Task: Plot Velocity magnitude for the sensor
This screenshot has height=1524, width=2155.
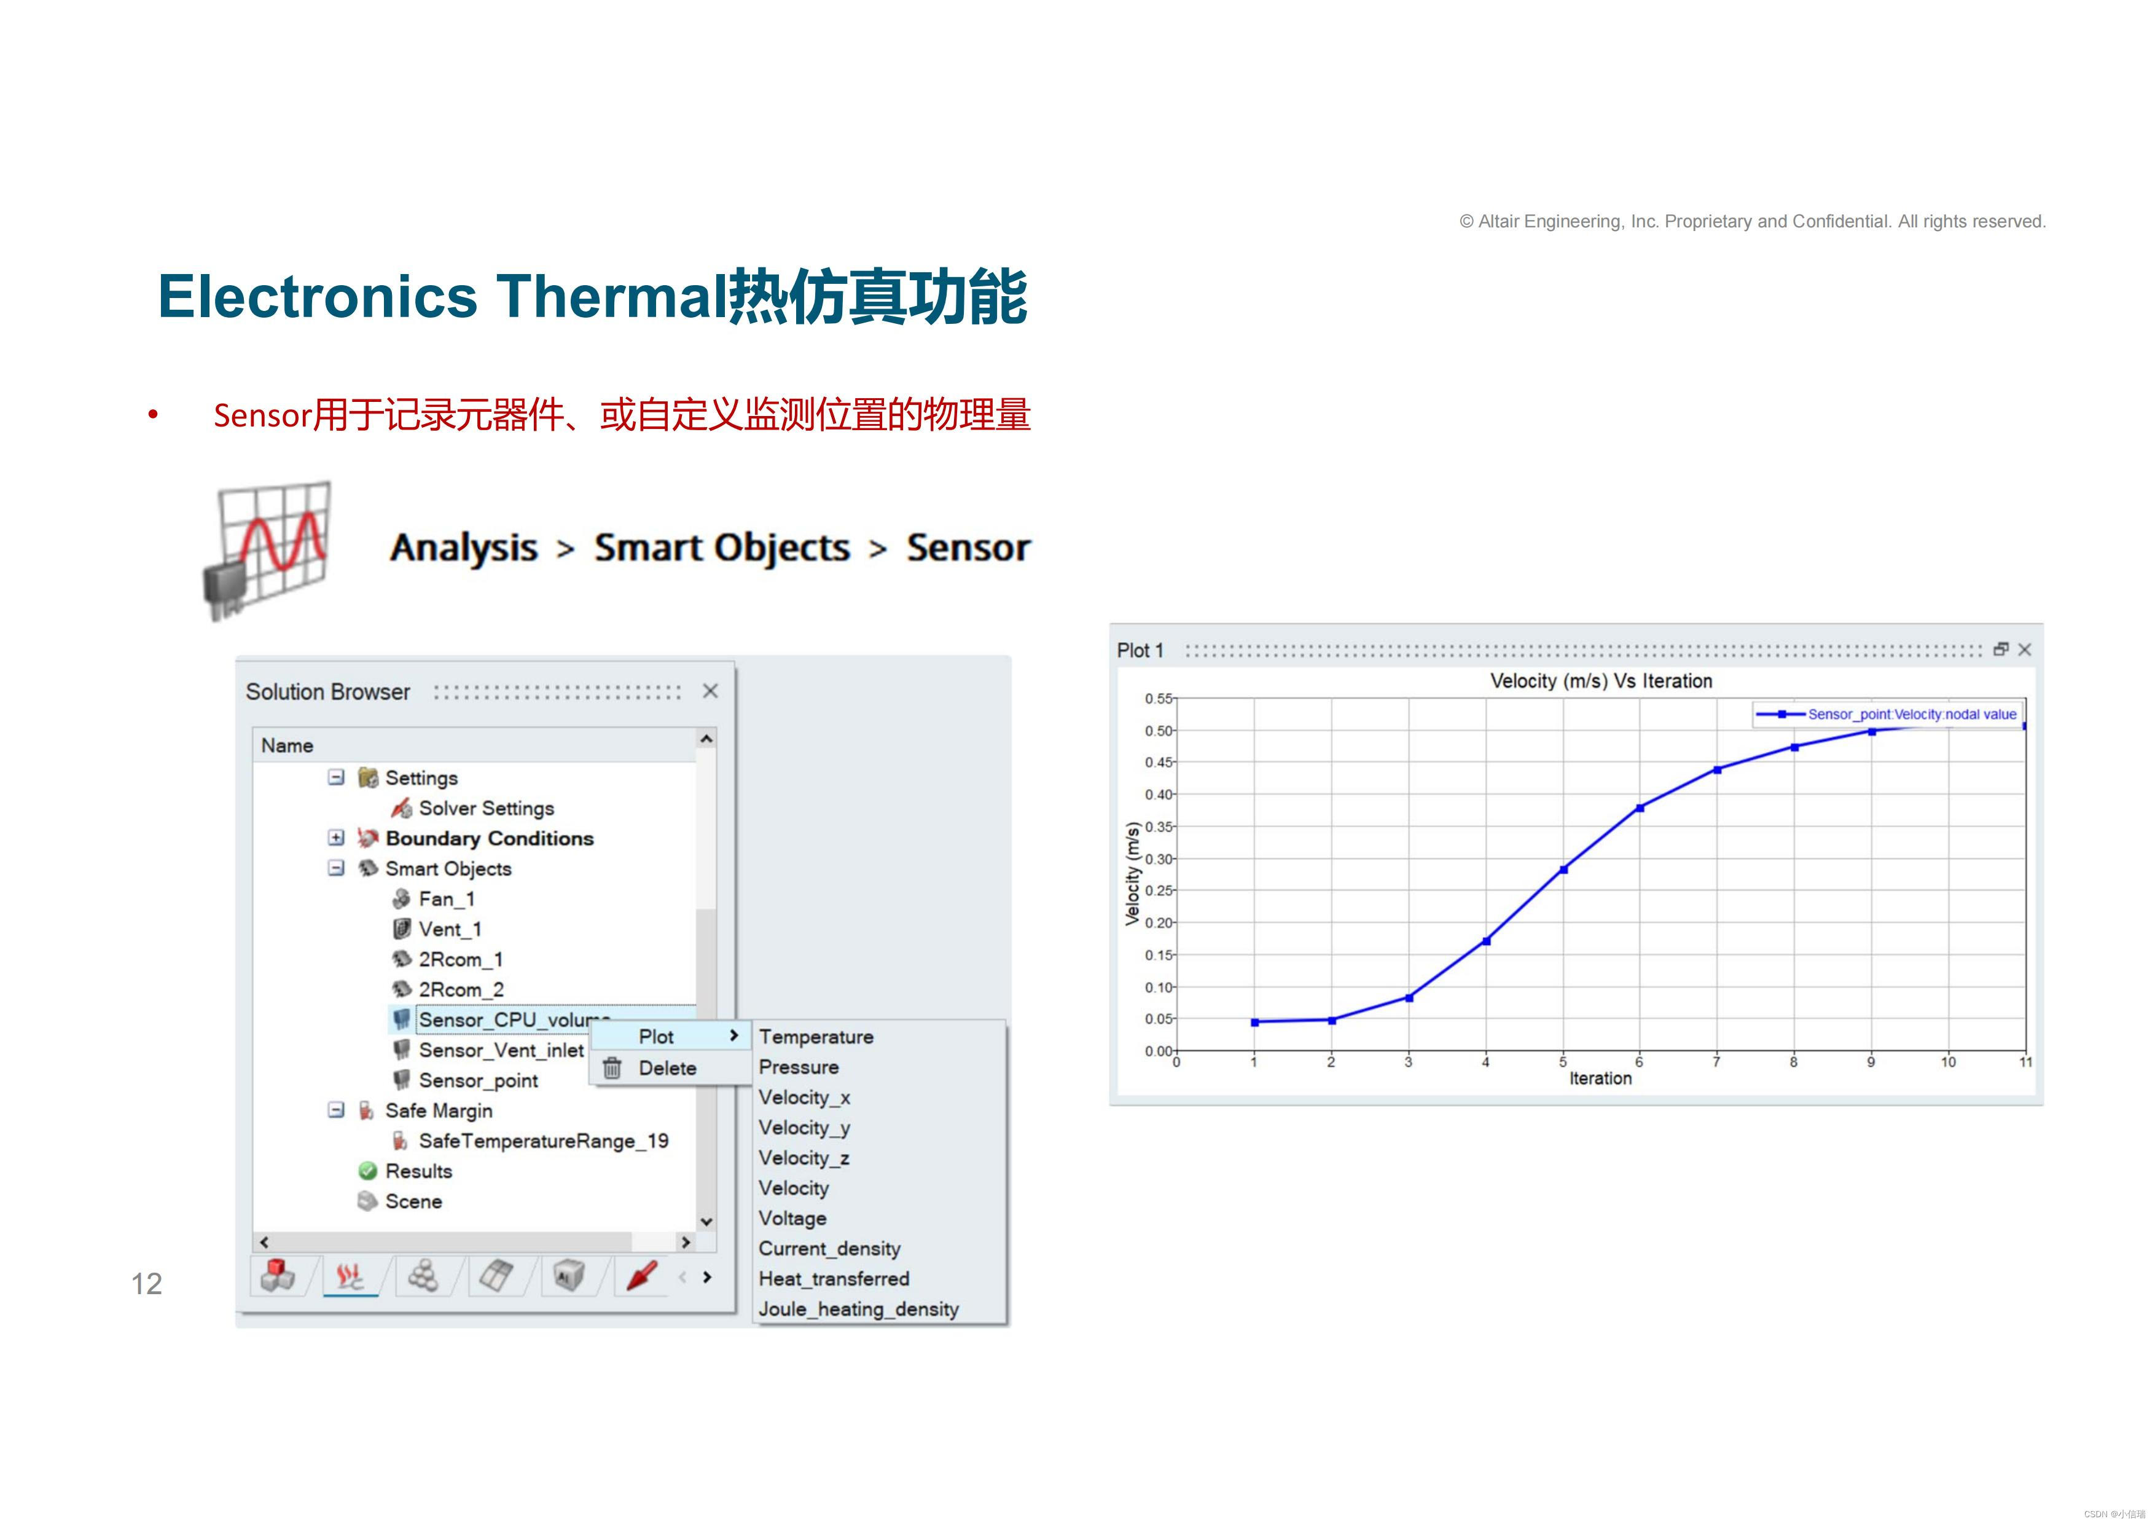Action: coord(794,1188)
